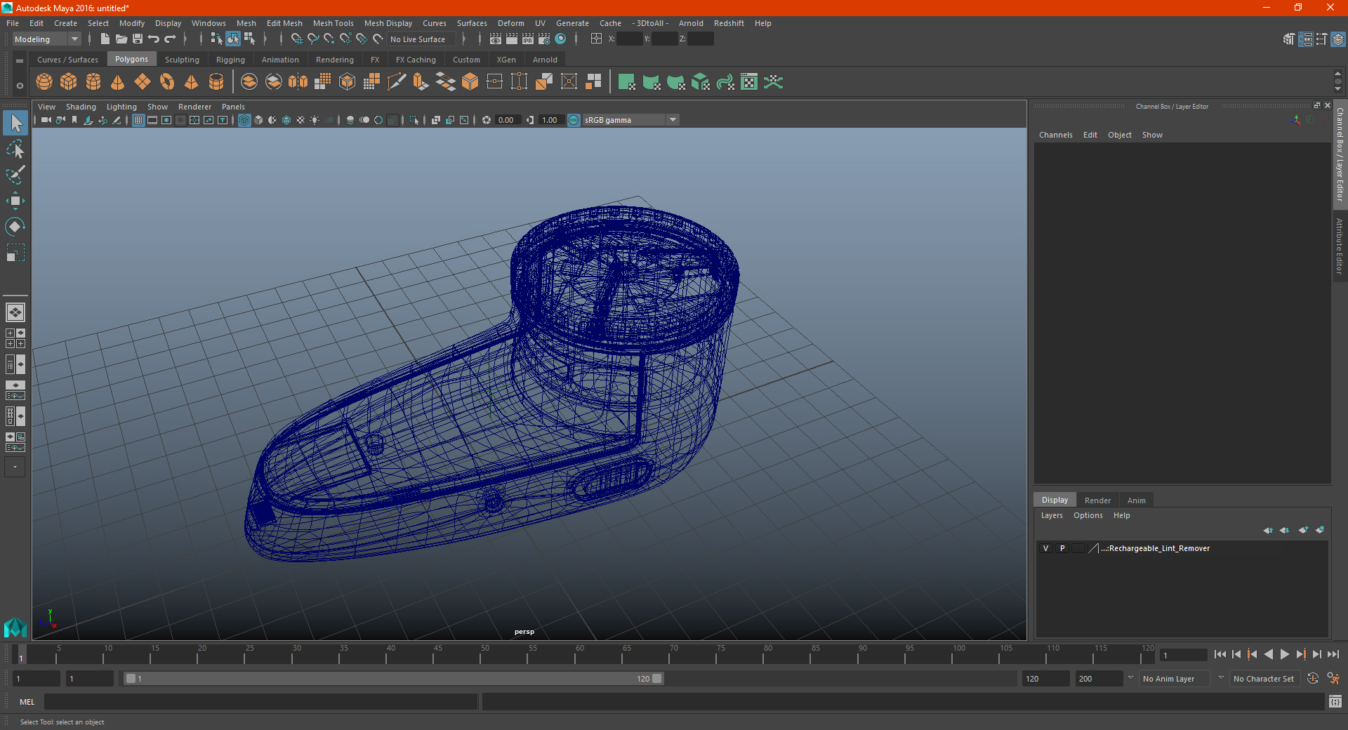Toggle smooth shade all in viewport toolbar
The image size is (1348, 730).
[x=258, y=120]
